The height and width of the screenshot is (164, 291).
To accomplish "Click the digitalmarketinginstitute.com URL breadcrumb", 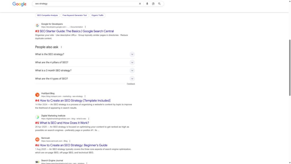I will click(64, 119).
